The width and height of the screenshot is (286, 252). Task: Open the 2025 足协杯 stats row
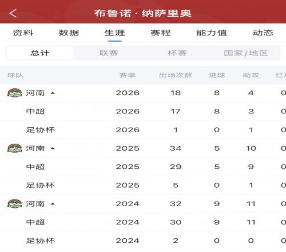tap(143, 185)
